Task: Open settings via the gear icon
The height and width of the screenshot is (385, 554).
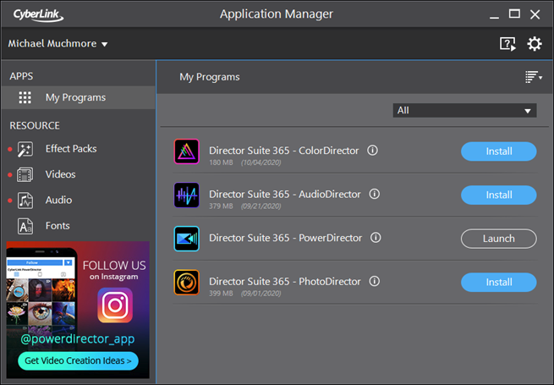Action: click(x=535, y=44)
